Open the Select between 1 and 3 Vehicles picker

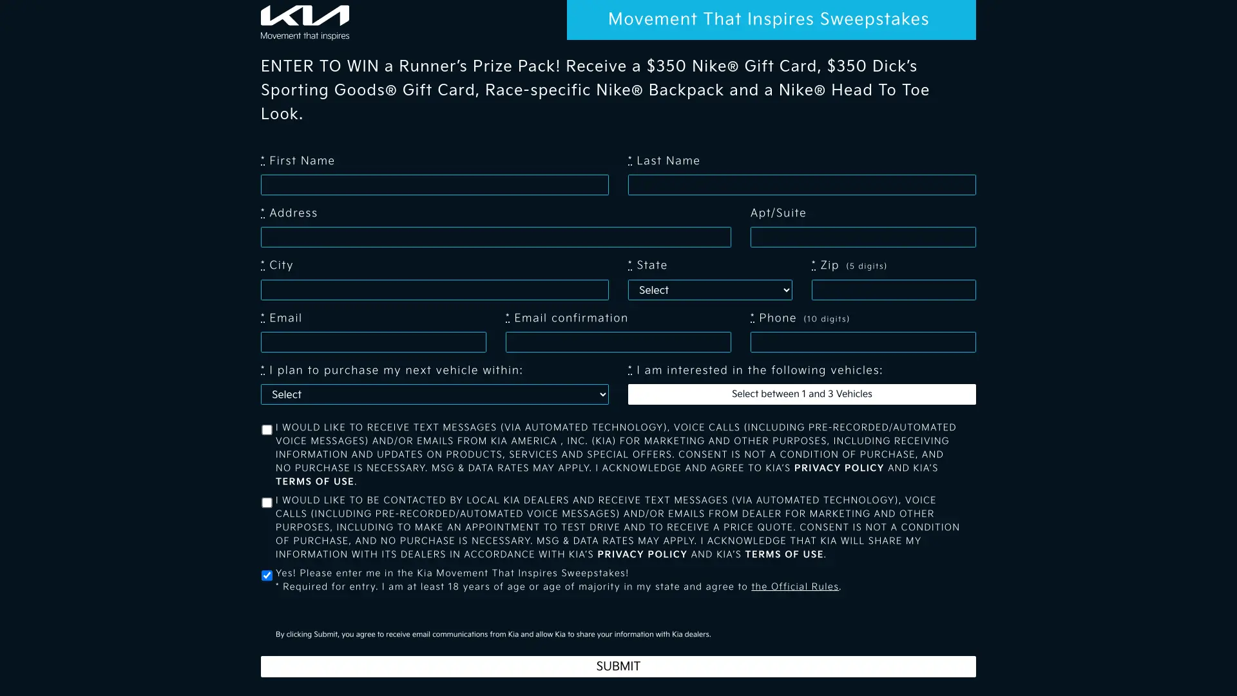(801, 394)
